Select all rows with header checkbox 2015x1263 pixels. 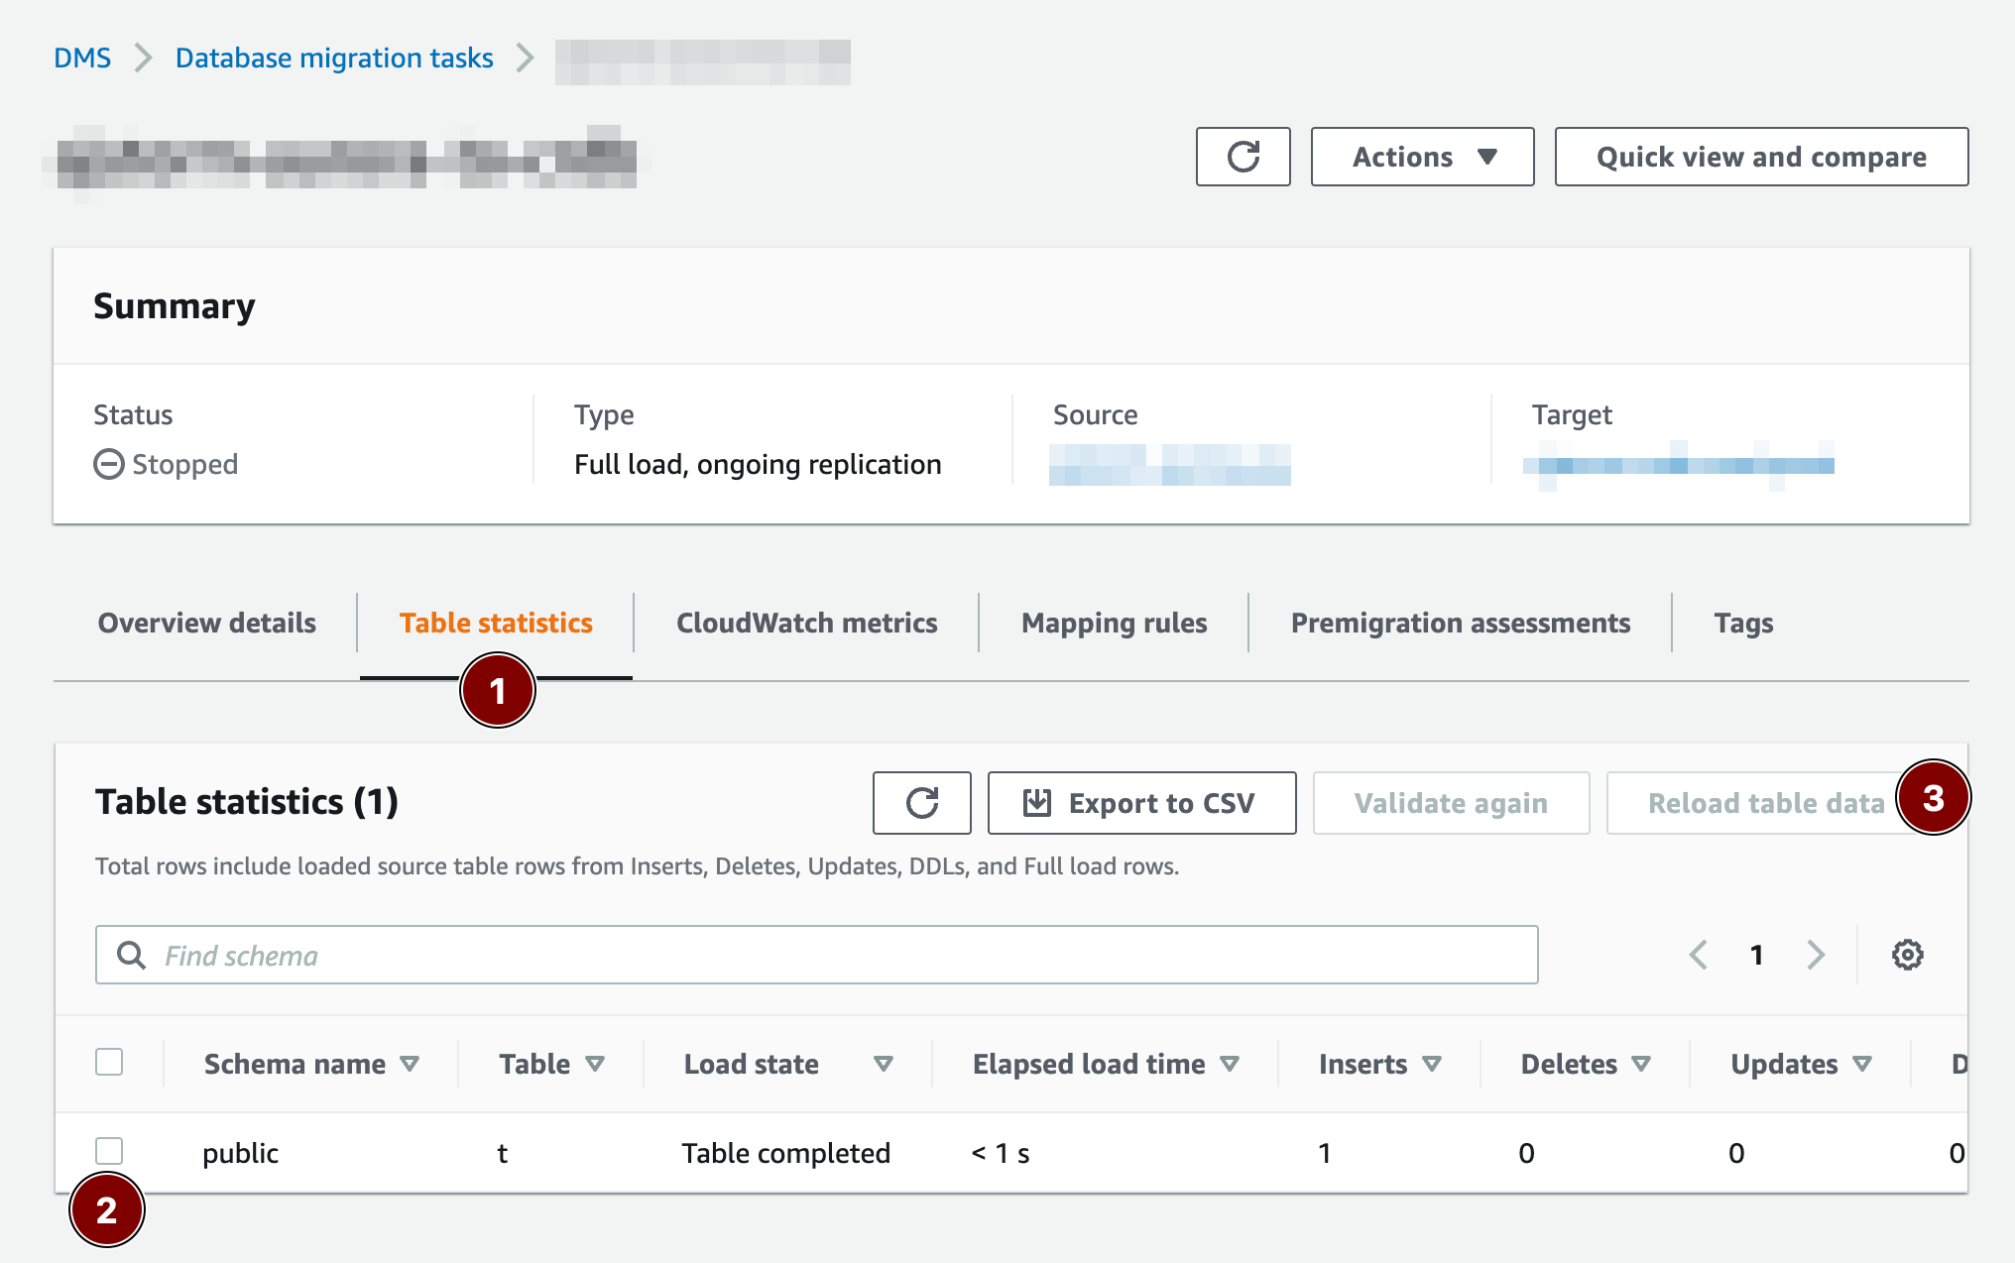pos(109,1062)
